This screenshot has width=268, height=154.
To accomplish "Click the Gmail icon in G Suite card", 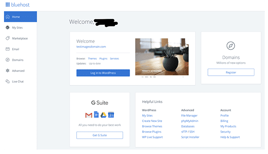I will tap(89, 115).
